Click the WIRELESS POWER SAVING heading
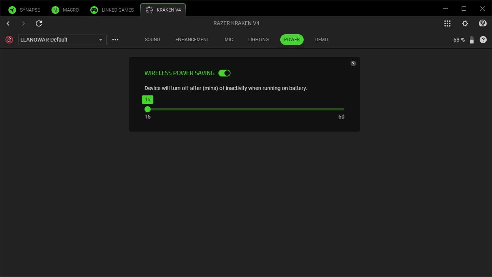Screen dimensions: 492x277 (x=180, y=73)
